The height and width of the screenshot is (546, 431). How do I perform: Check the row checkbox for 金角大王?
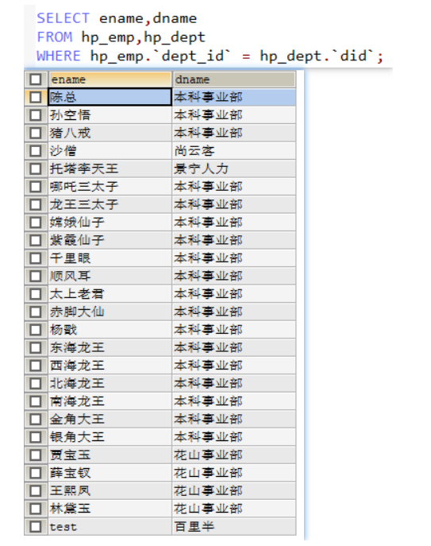tap(36, 420)
